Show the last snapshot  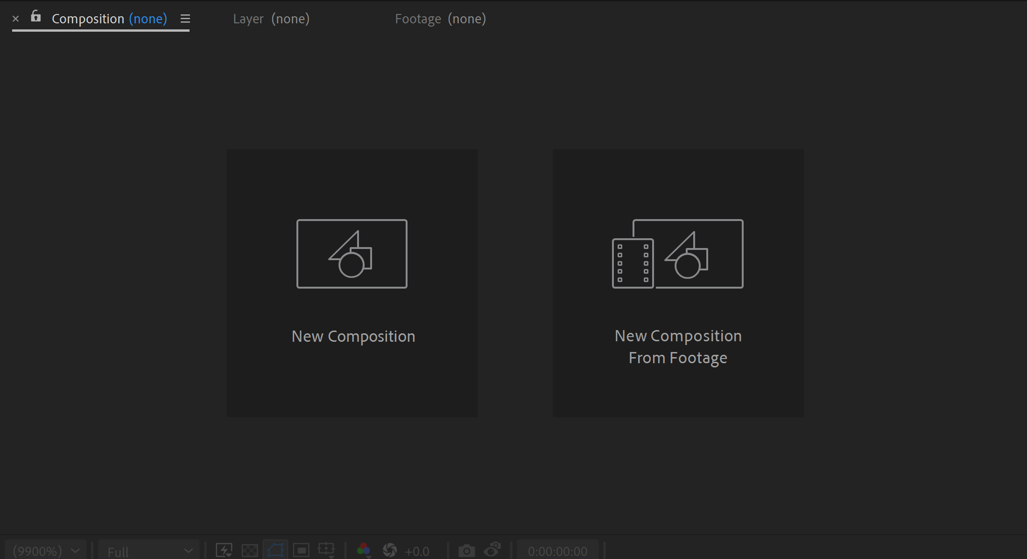(492, 550)
